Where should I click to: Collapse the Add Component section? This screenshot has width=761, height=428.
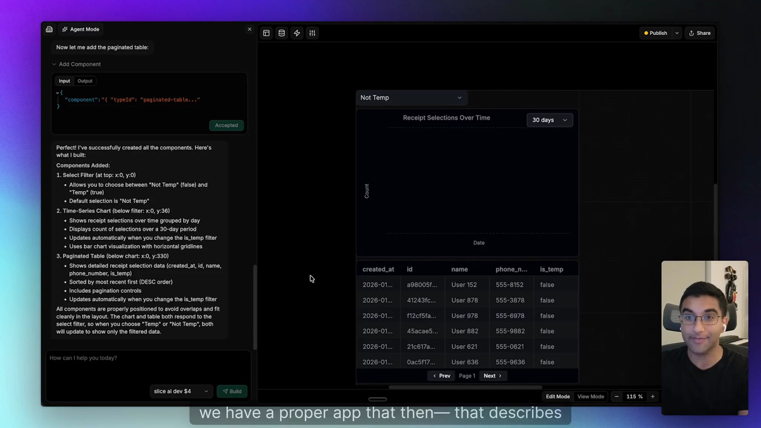[x=77, y=64]
